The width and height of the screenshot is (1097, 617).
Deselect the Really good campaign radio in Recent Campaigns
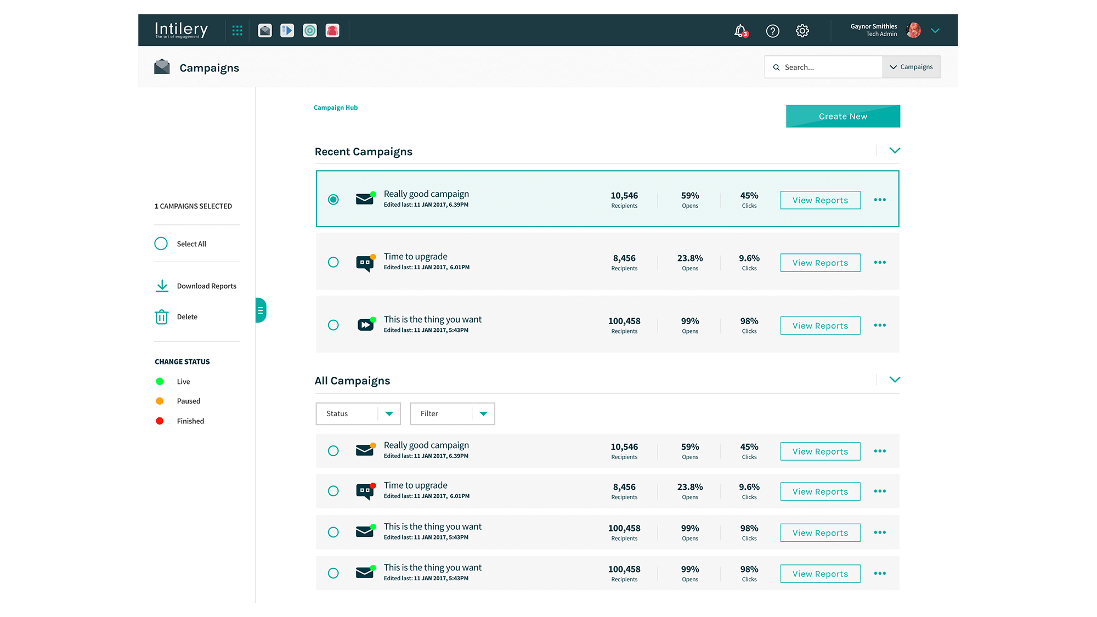tap(333, 200)
